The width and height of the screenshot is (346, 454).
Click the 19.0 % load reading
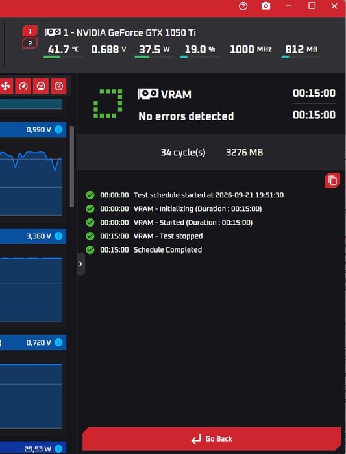pyautogui.click(x=200, y=49)
